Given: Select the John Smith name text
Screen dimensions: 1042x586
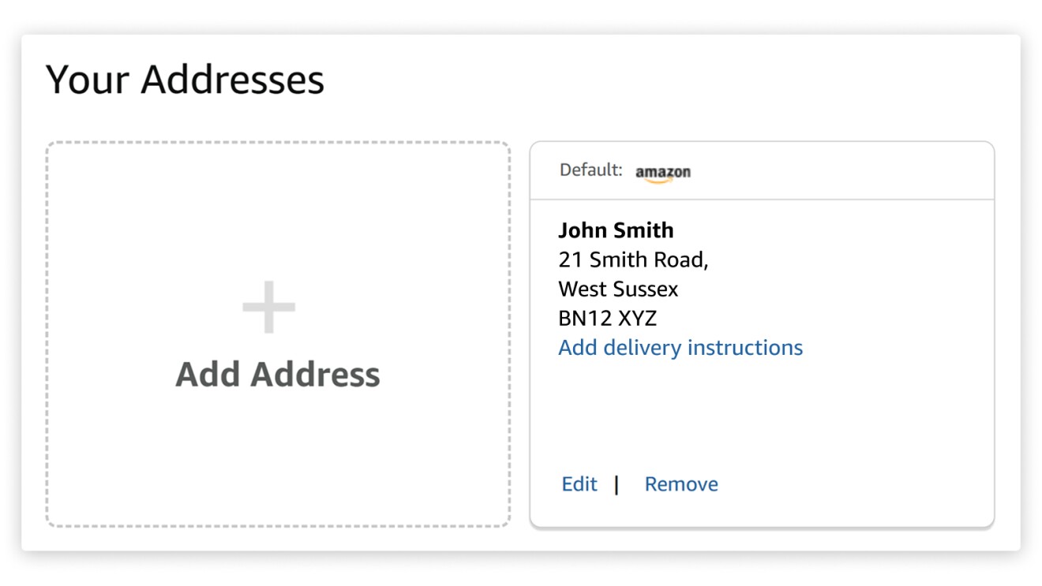Looking at the screenshot, I should point(616,230).
